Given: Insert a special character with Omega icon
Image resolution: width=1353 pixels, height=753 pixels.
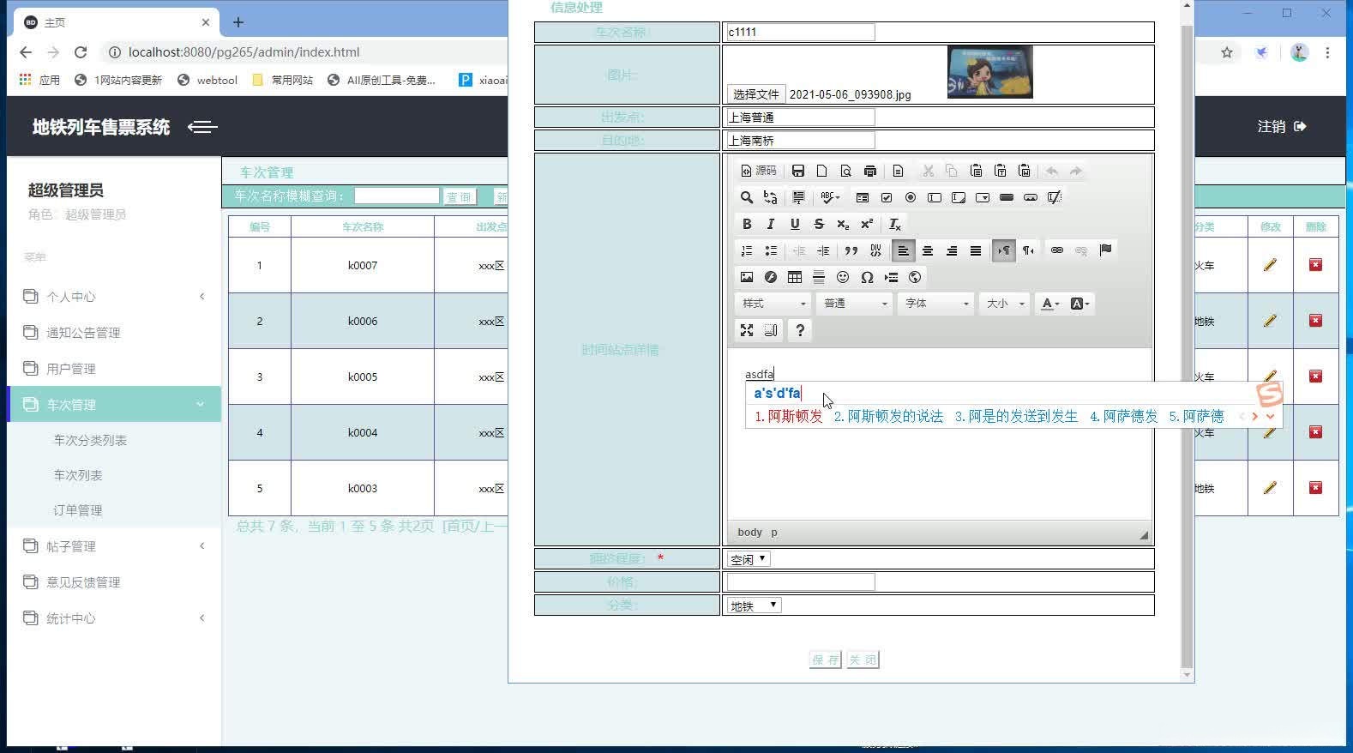Looking at the screenshot, I should (867, 277).
